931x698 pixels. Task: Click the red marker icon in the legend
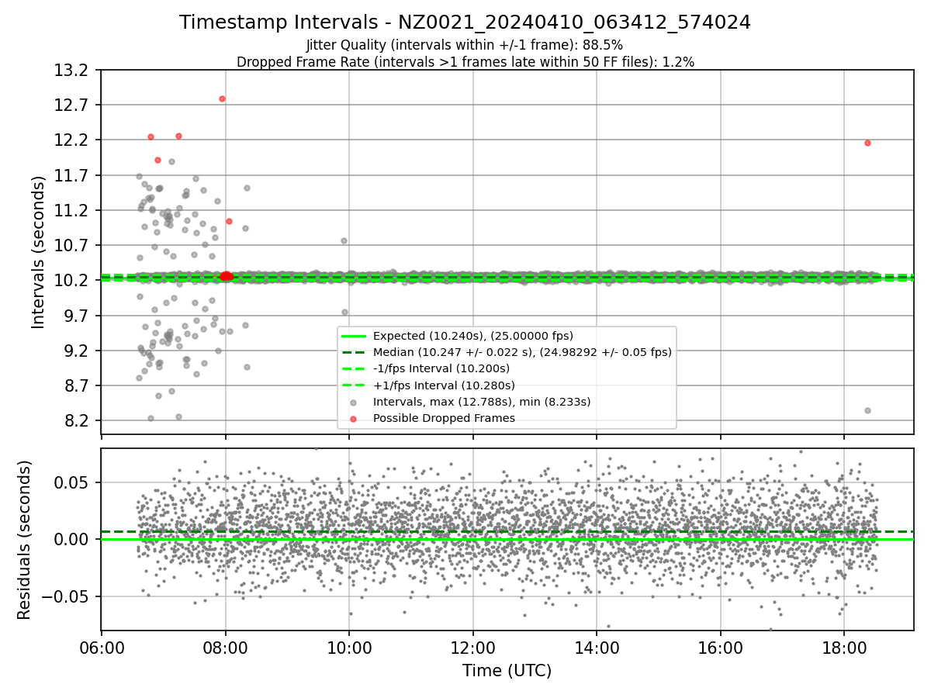354,419
